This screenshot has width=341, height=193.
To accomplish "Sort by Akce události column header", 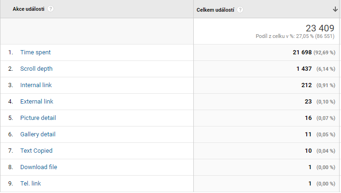I will click(29, 9).
